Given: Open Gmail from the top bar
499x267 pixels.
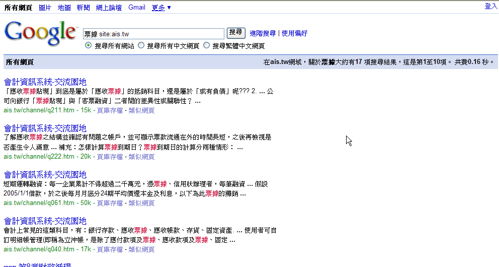Looking at the screenshot, I should (x=137, y=8).
